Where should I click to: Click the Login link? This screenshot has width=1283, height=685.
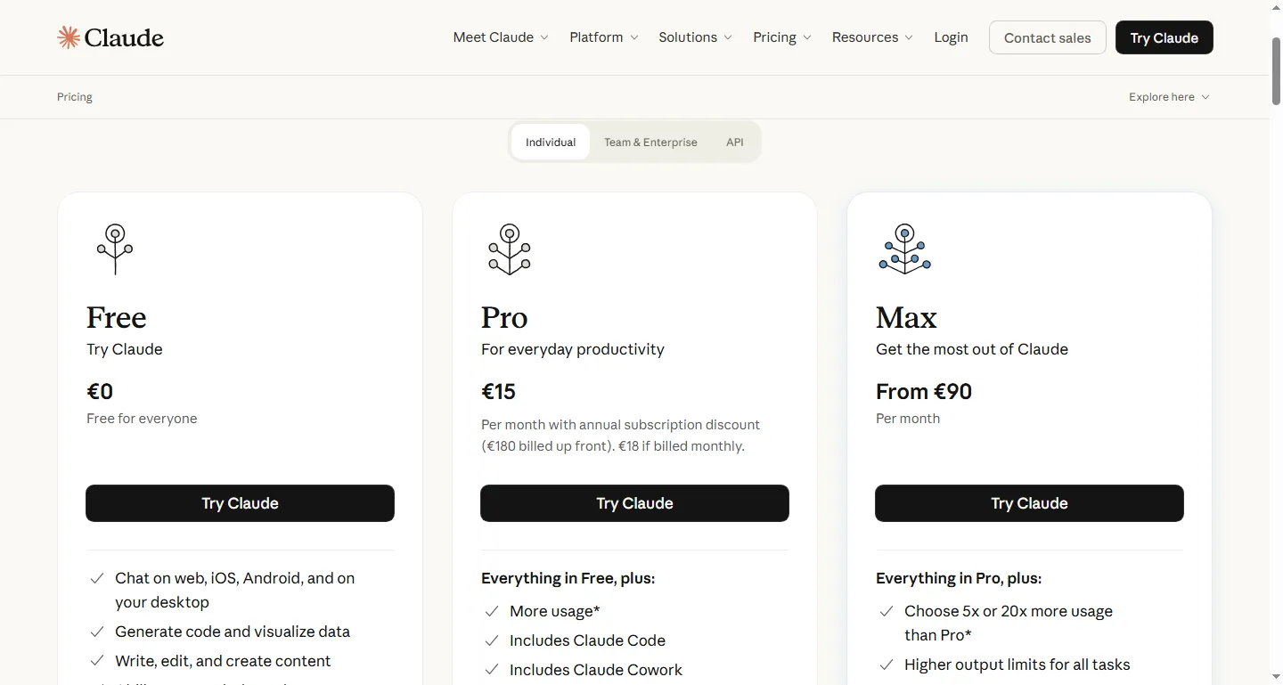951,37
